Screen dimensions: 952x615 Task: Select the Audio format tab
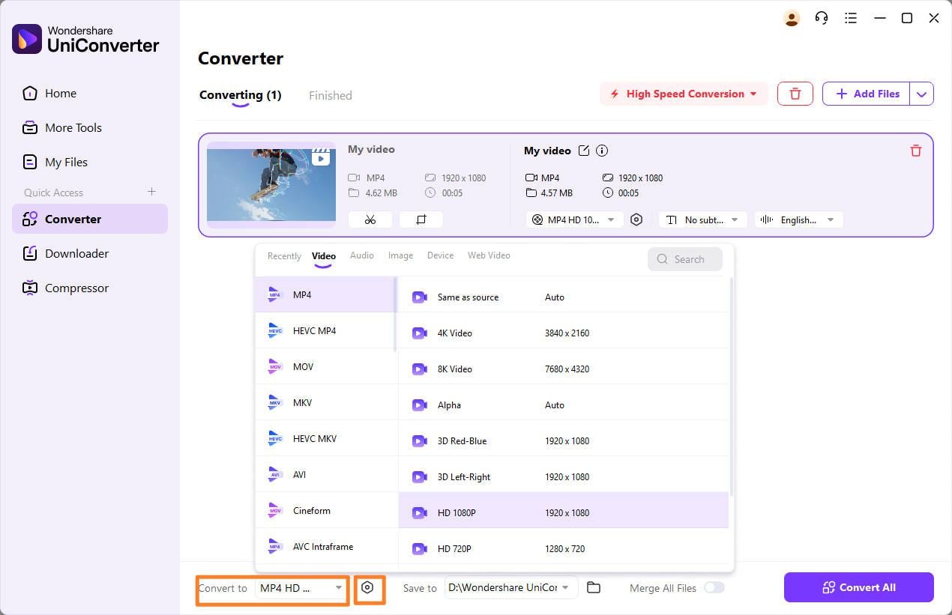pos(362,255)
